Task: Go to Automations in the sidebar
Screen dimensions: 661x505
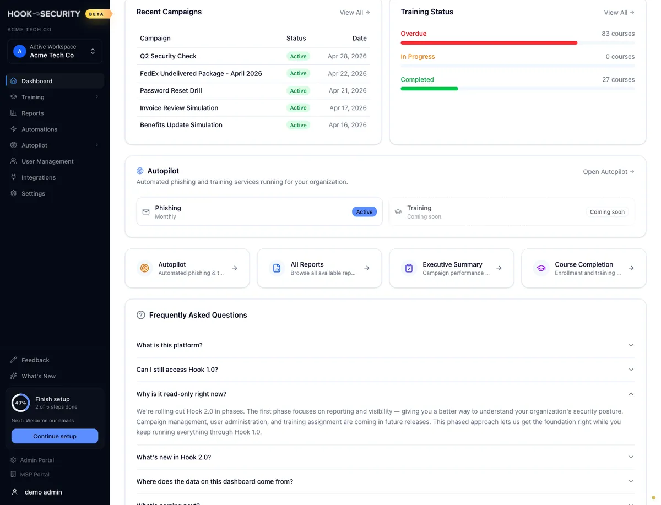Action: [x=55, y=129]
